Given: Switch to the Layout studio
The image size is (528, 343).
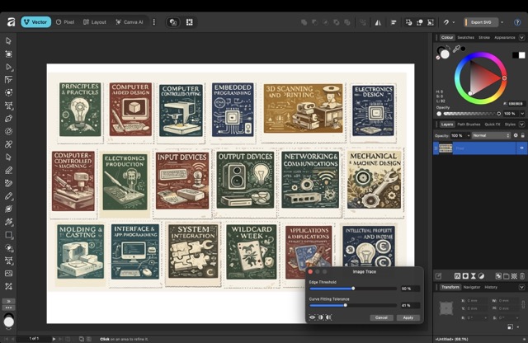Looking at the screenshot, I should click(x=95, y=22).
